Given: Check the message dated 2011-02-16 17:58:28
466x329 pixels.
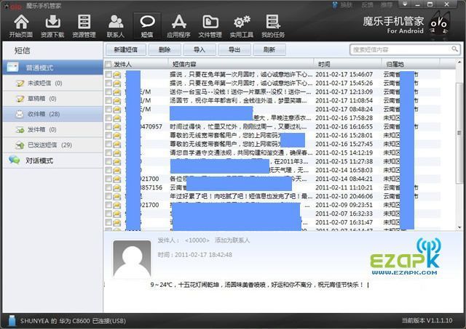Looking at the screenshot, I should (108, 118).
